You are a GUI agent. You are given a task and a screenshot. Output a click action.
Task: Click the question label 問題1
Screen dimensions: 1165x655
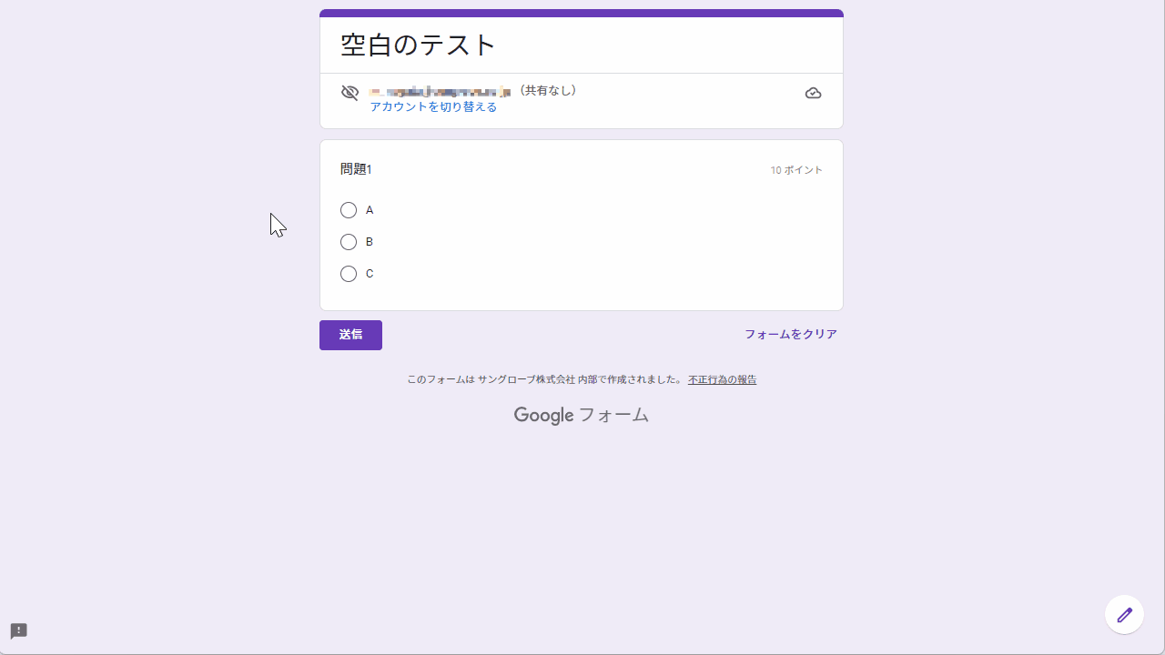point(356,169)
